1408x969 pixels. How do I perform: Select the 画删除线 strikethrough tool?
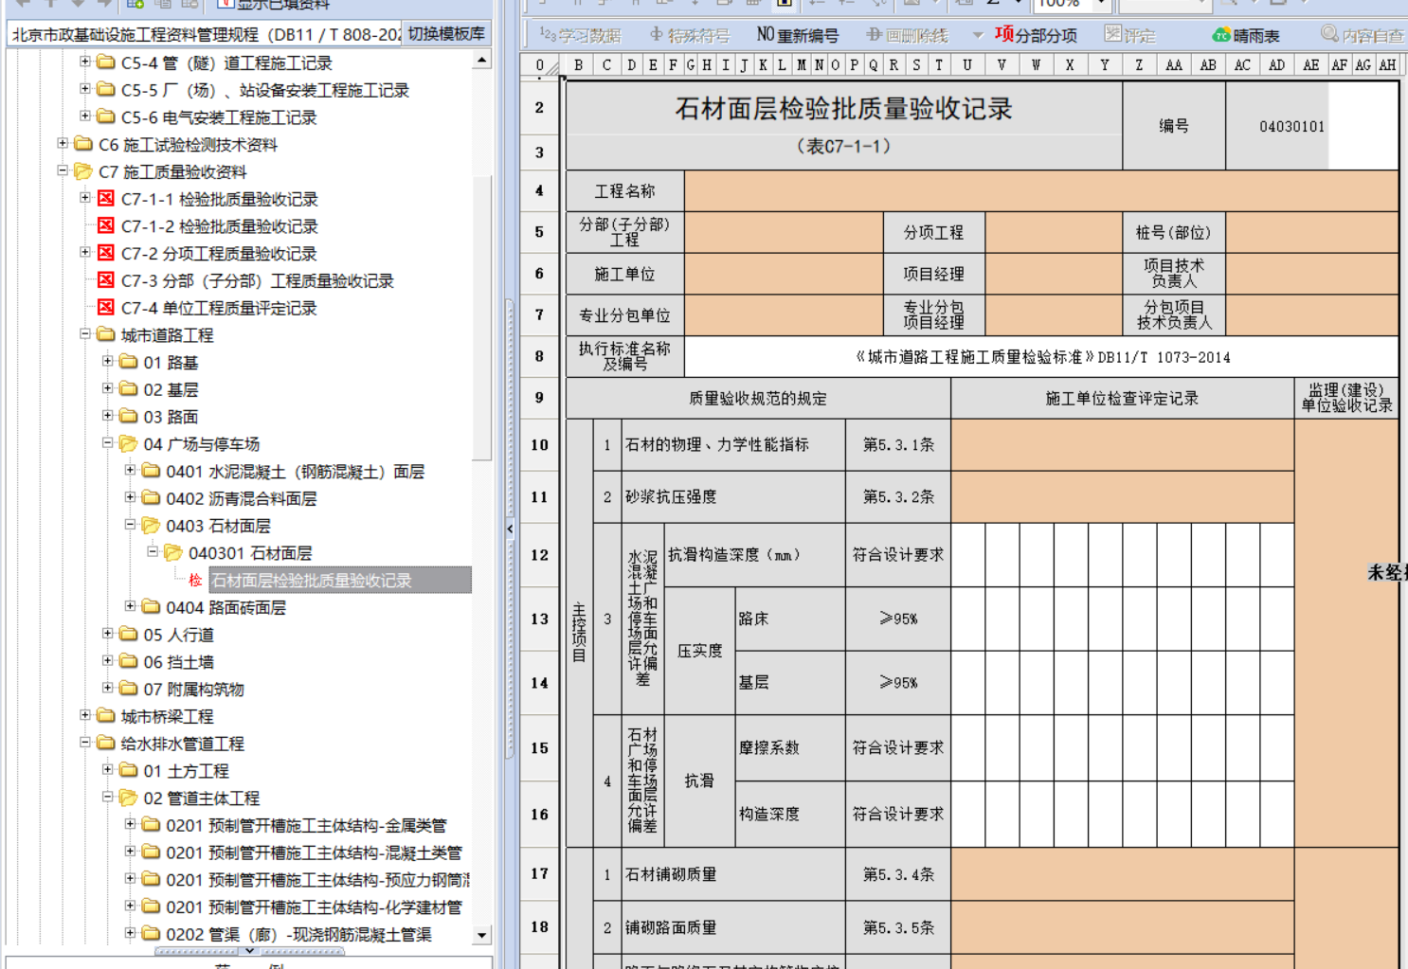click(907, 35)
